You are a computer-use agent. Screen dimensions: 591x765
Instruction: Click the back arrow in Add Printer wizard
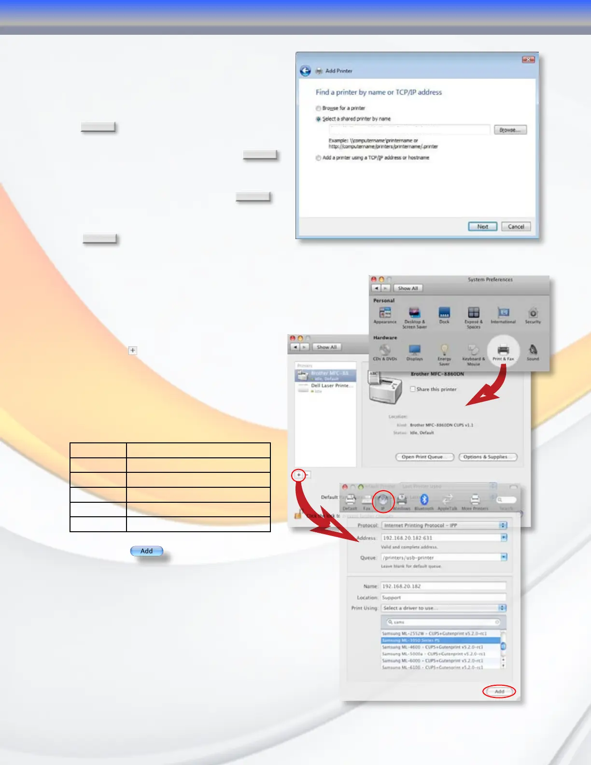pyautogui.click(x=305, y=71)
